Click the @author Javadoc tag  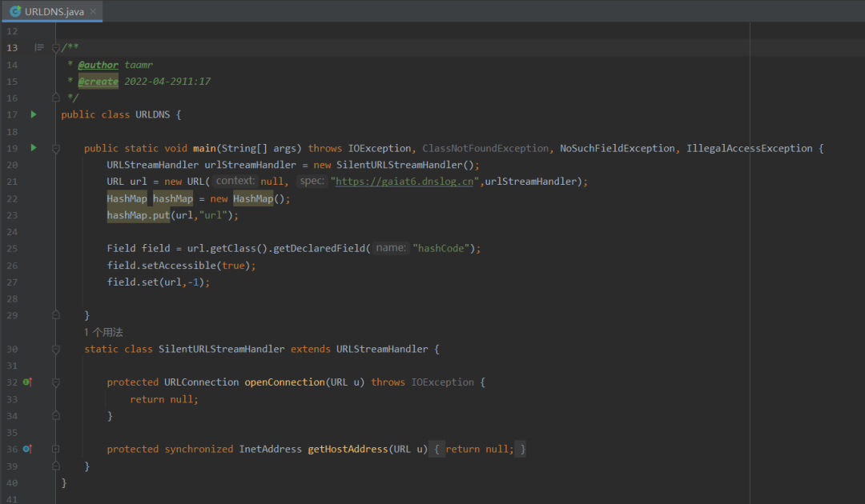99,65
